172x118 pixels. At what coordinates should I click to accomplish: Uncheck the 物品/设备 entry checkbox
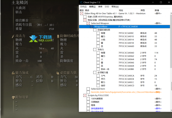pyautogui.click(x=85, y=20)
